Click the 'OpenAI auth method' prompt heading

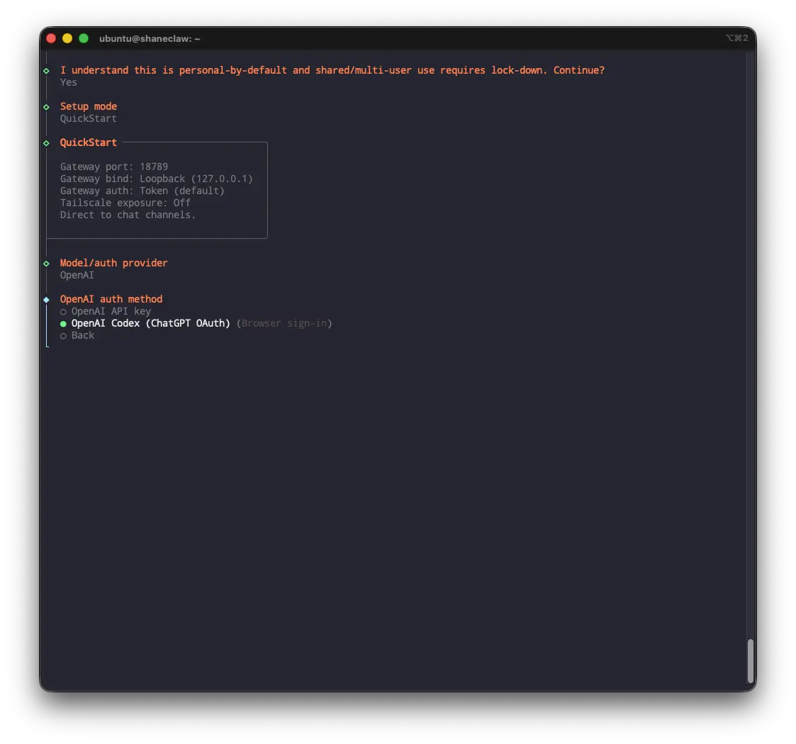point(111,299)
